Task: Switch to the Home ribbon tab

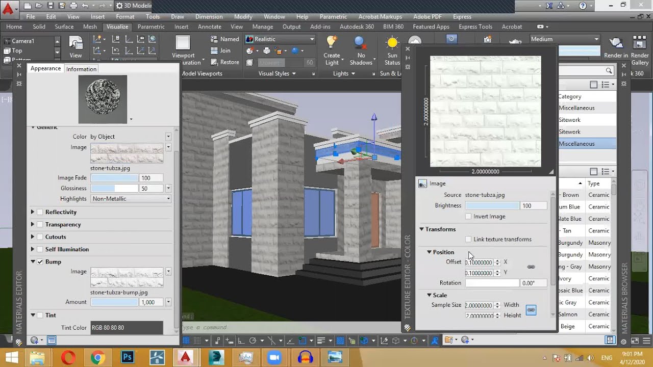Action: click(14, 27)
